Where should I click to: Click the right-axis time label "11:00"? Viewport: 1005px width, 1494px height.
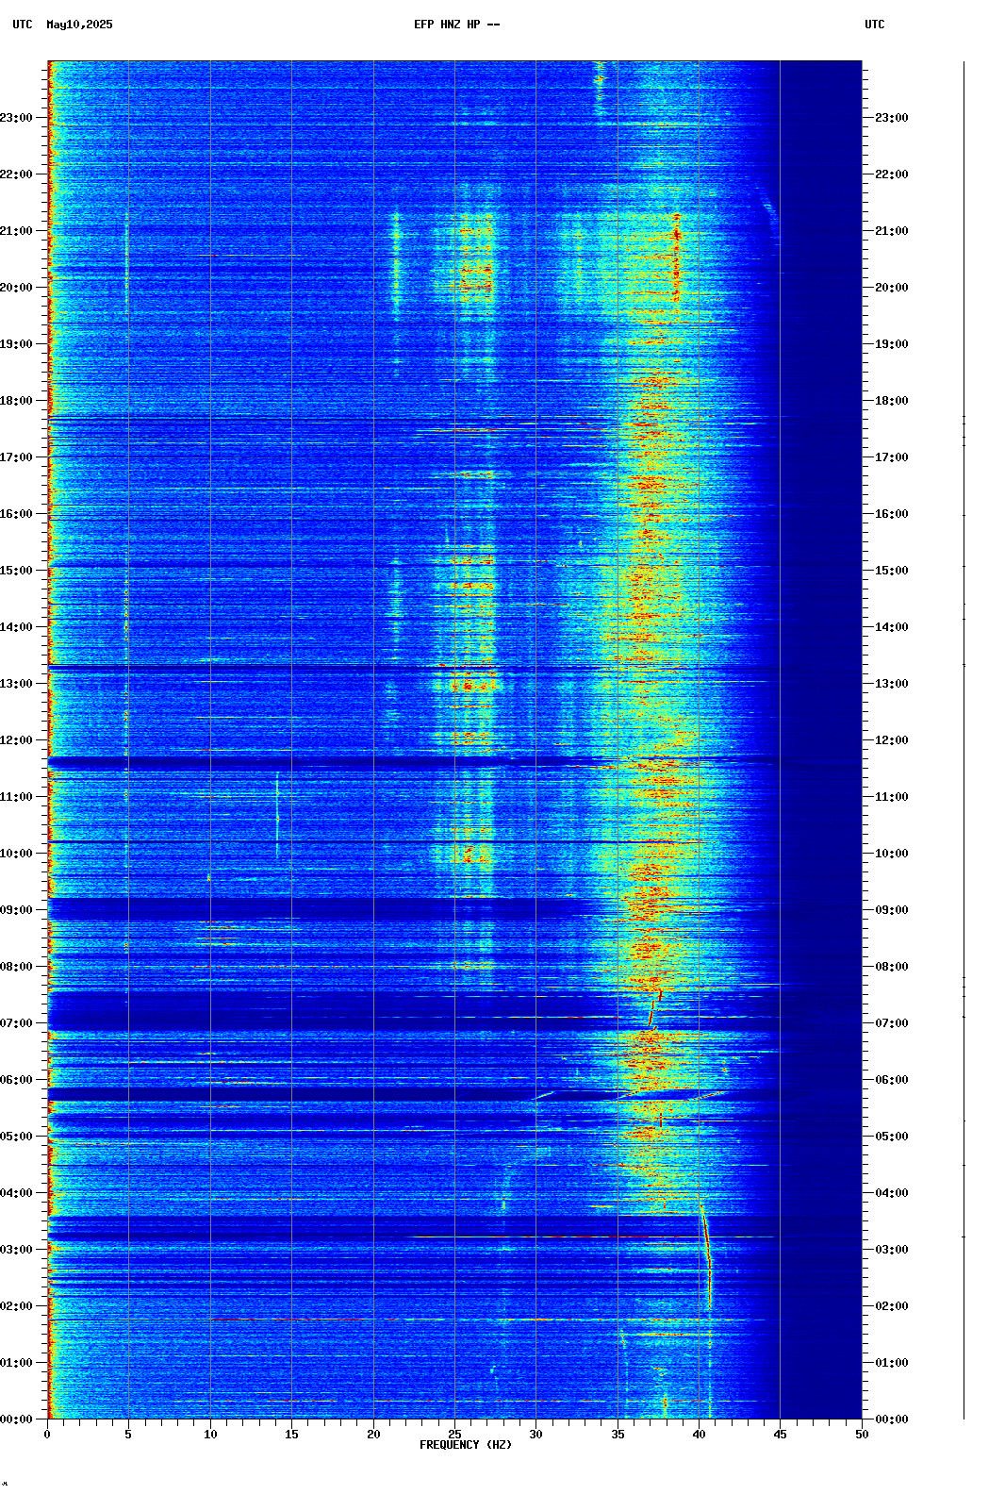click(x=892, y=797)
